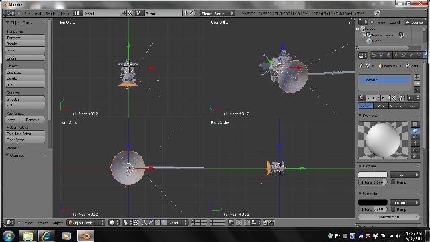Click the Smooth shading button
Image resolution: width=430 pixels, height=242 pixels.
tap(25, 99)
